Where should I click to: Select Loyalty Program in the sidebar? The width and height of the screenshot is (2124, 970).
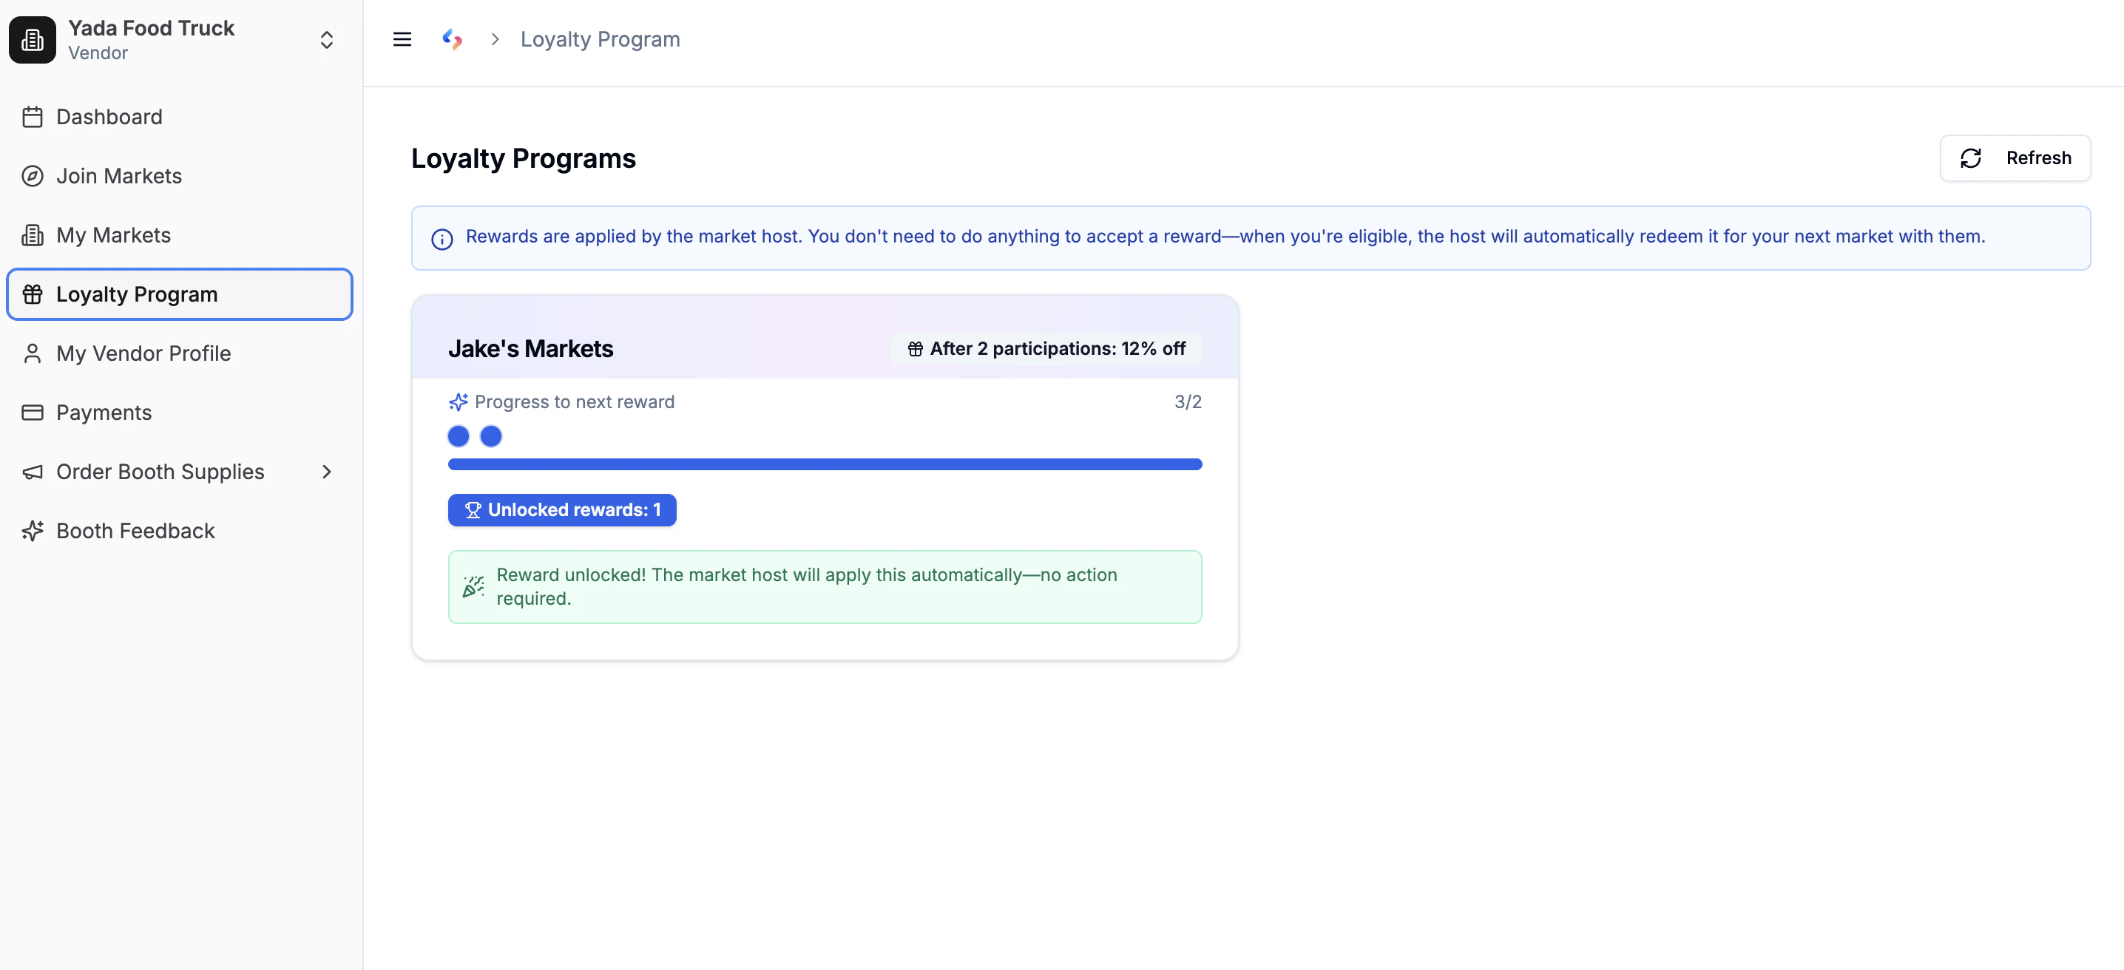coord(137,294)
